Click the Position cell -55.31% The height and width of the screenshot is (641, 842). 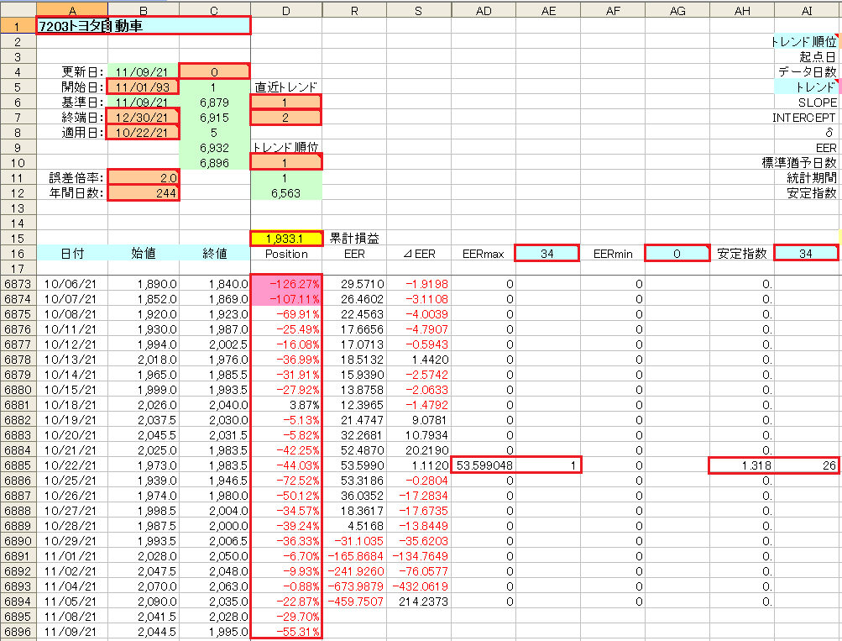(286, 632)
